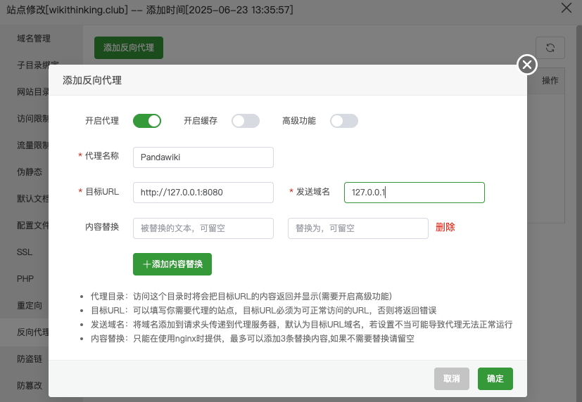
Task: Focus the 发送域名 input field
Action: point(415,193)
